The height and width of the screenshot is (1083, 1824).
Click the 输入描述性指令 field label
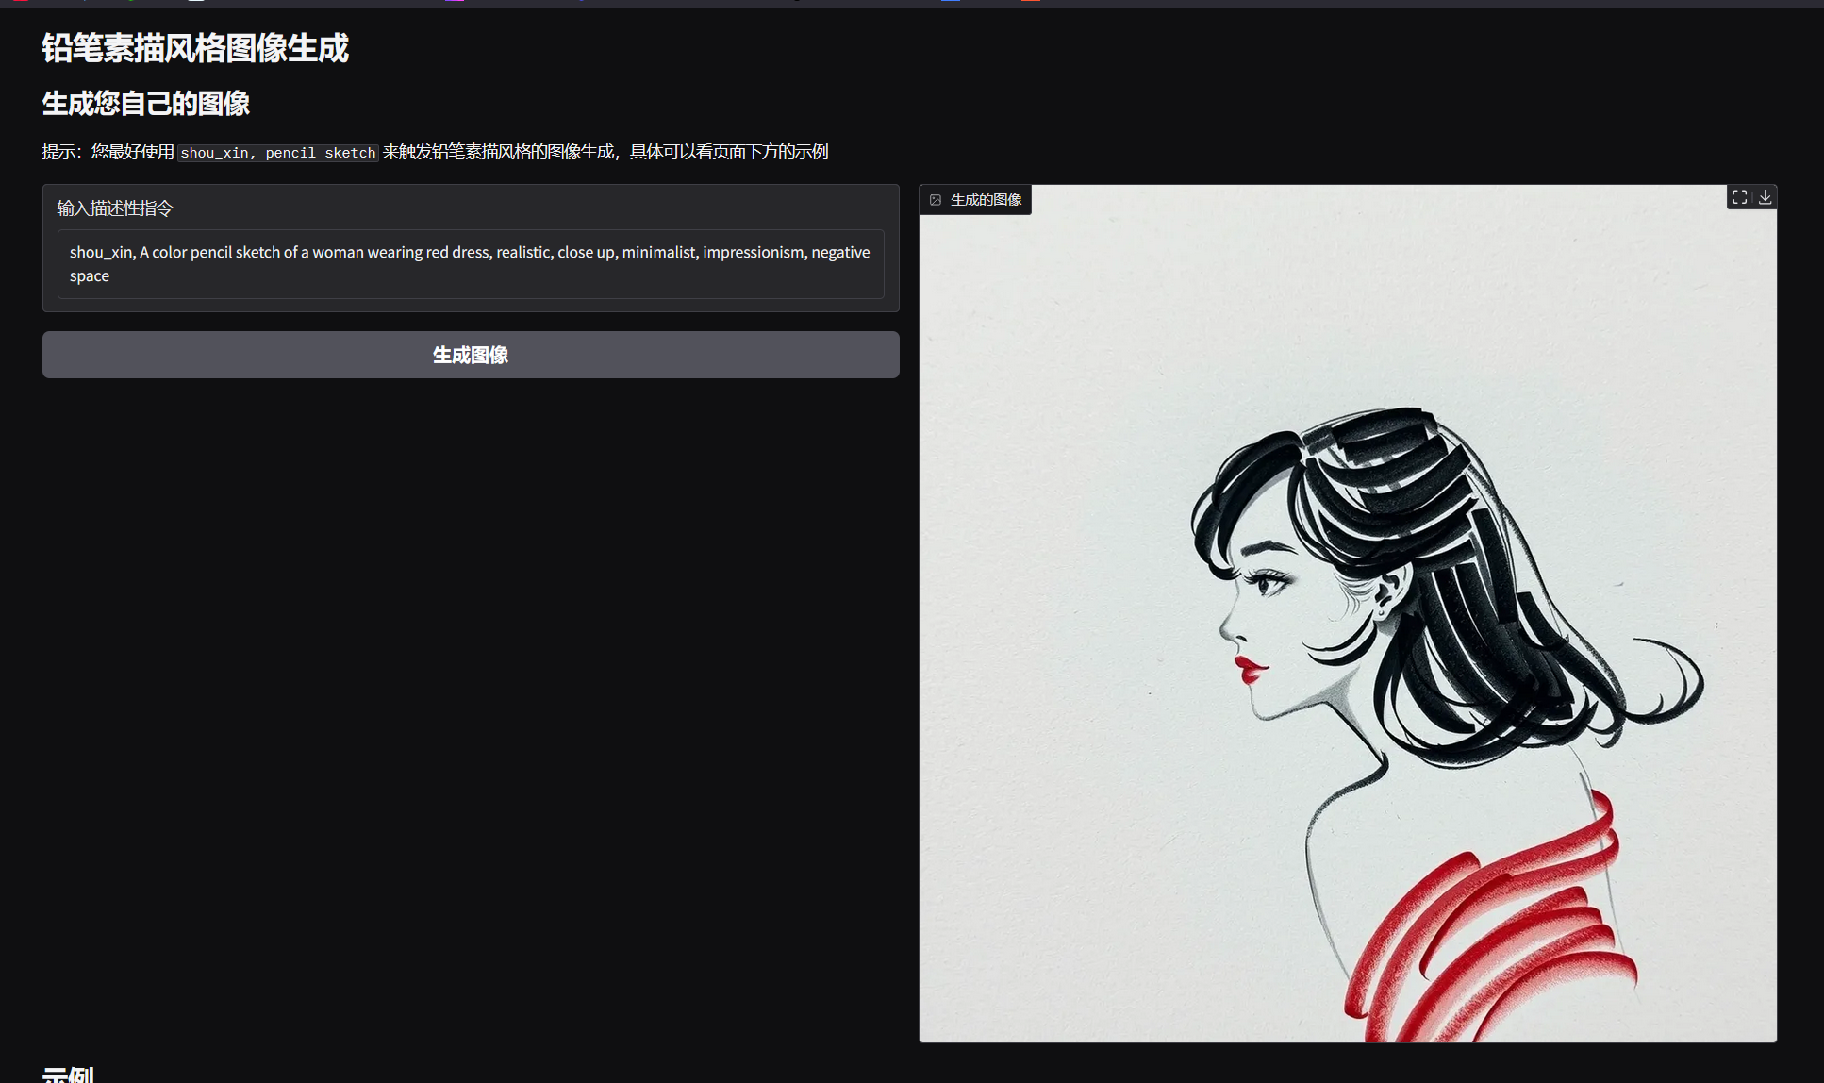point(114,208)
